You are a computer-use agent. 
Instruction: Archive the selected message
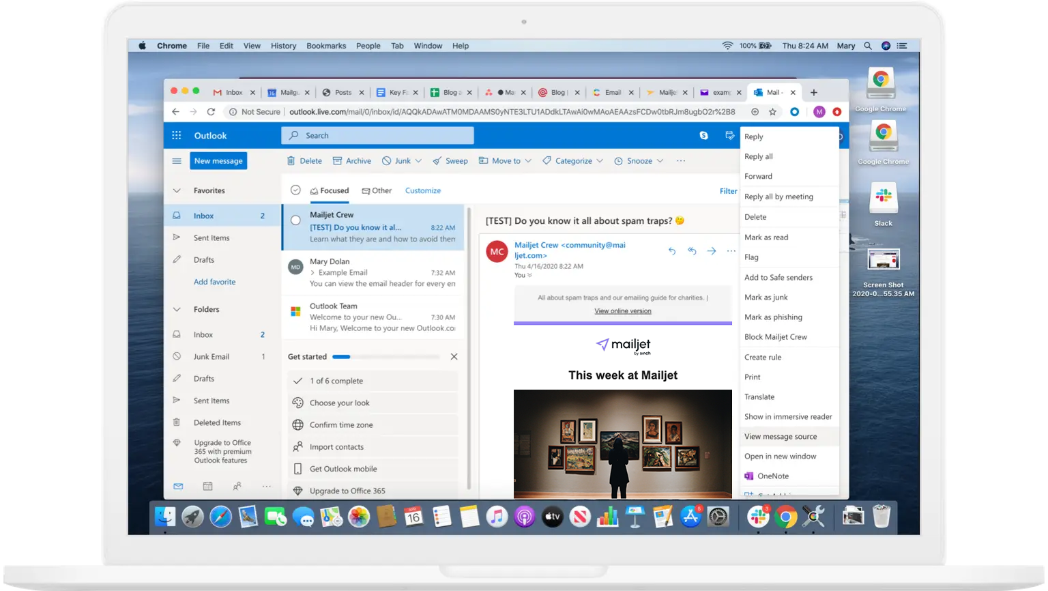point(352,161)
